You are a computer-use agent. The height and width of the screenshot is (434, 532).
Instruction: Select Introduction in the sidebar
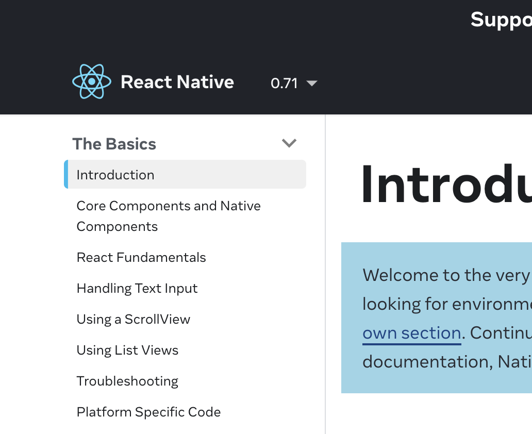coord(115,175)
